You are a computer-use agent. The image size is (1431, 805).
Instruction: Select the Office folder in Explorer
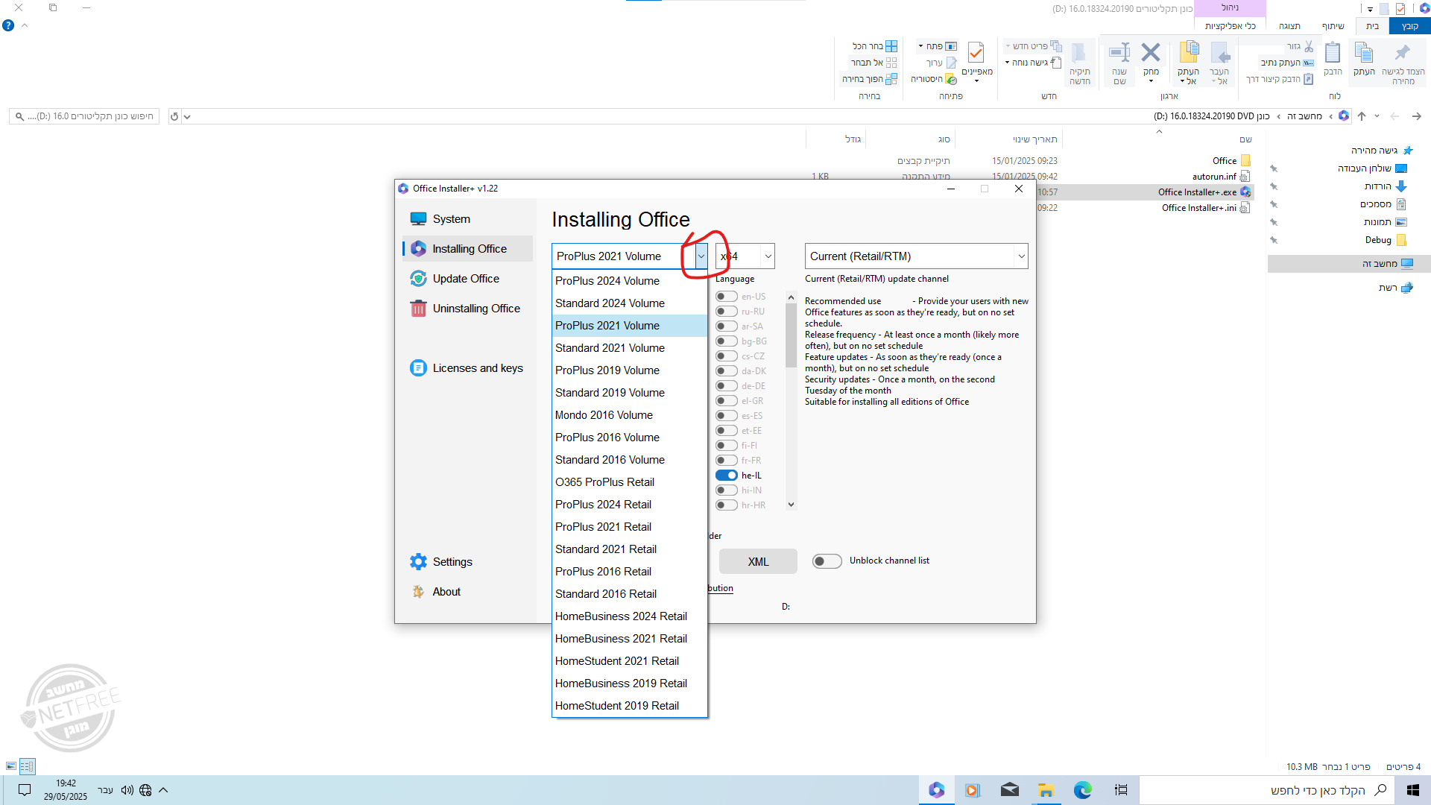tap(1231, 161)
